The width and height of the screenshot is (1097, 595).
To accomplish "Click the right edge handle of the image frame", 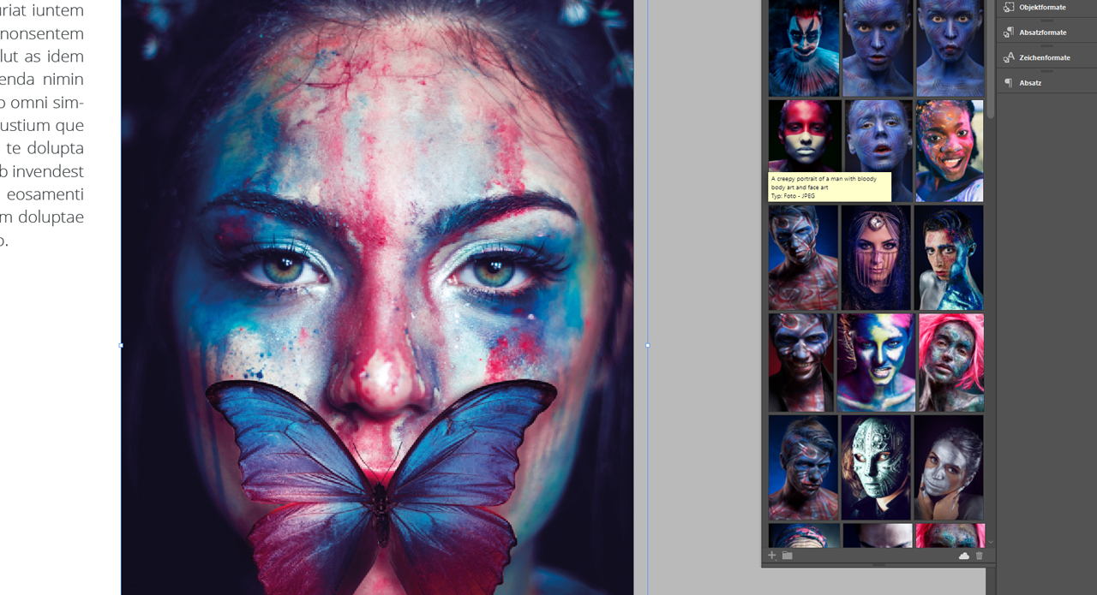I will coord(647,345).
